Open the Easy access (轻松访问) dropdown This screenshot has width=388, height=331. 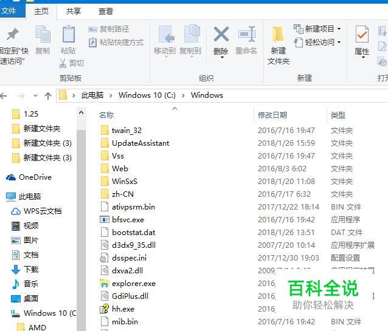click(317, 43)
